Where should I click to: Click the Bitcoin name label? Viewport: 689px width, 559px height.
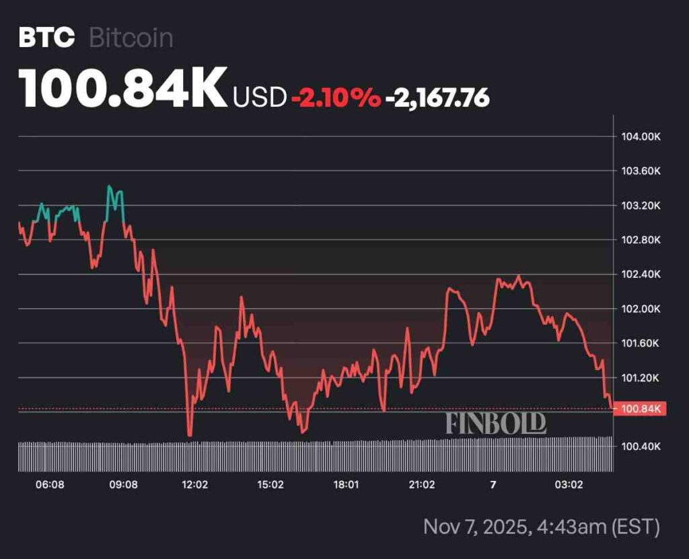point(131,38)
